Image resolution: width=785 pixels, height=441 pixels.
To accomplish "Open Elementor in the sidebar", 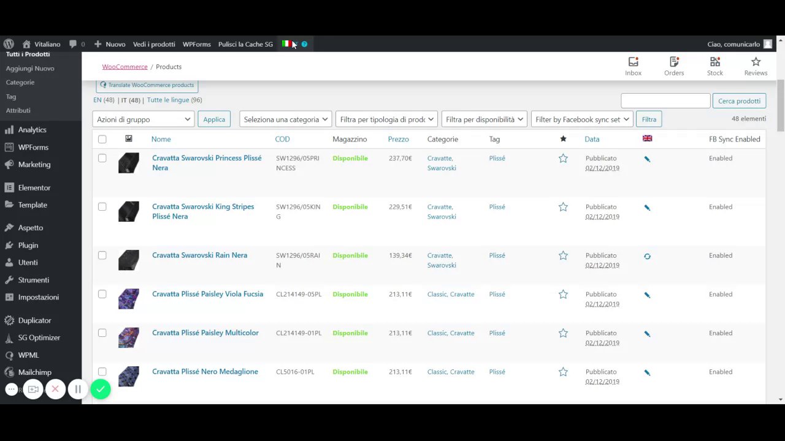I will point(34,187).
